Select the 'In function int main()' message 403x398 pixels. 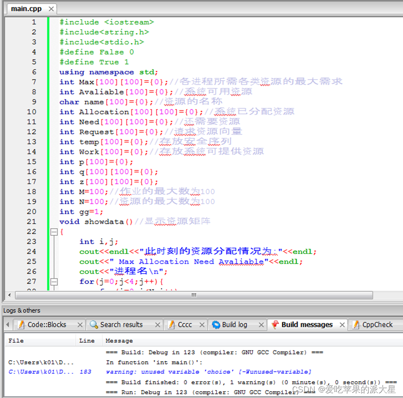click(155, 363)
